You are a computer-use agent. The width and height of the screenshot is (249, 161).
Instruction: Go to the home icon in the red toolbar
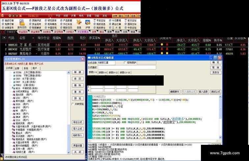coord(10,16)
